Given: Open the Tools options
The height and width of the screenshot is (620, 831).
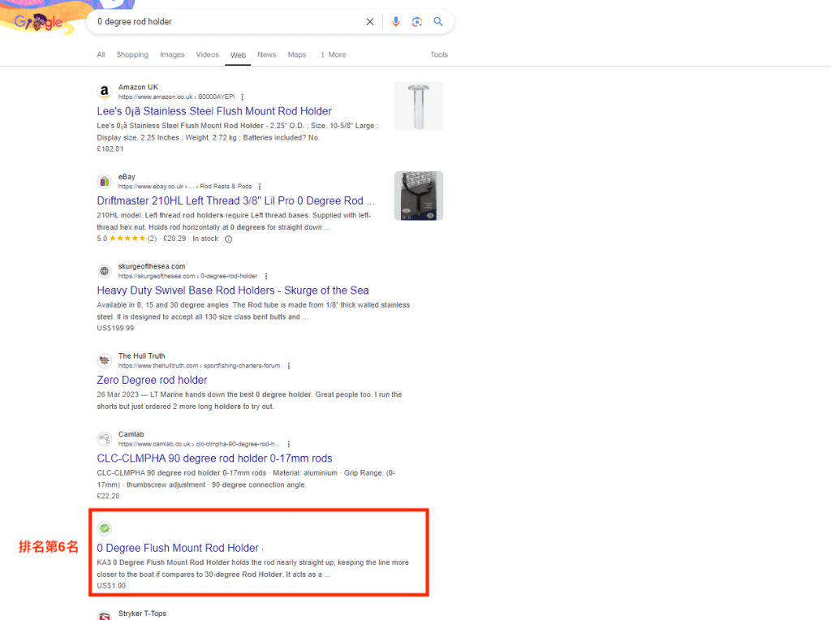Looking at the screenshot, I should pyautogui.click(x=439, y=54).
